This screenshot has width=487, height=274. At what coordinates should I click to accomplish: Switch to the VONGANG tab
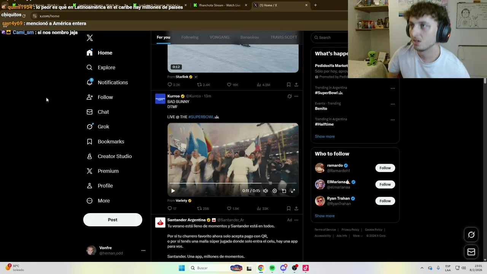(x=220, y=37)
